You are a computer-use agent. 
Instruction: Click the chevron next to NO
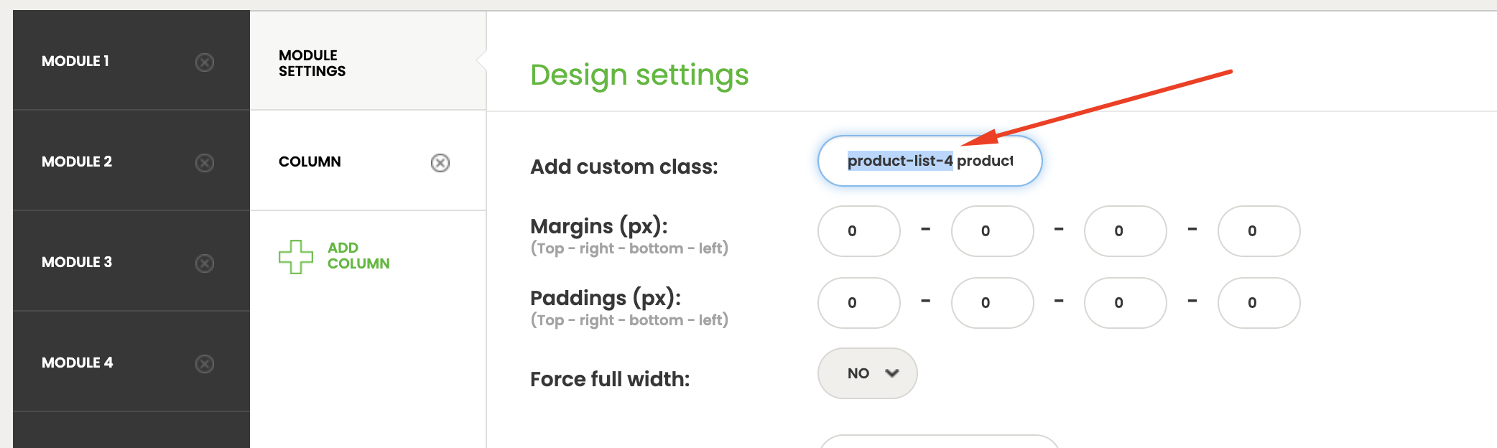coord(892,373)
